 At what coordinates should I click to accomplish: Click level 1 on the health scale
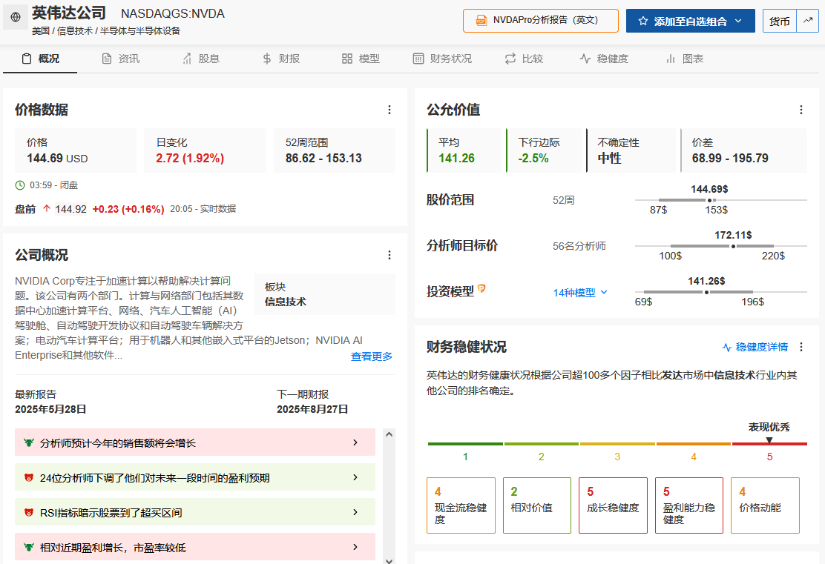click(x=465, y=457)
